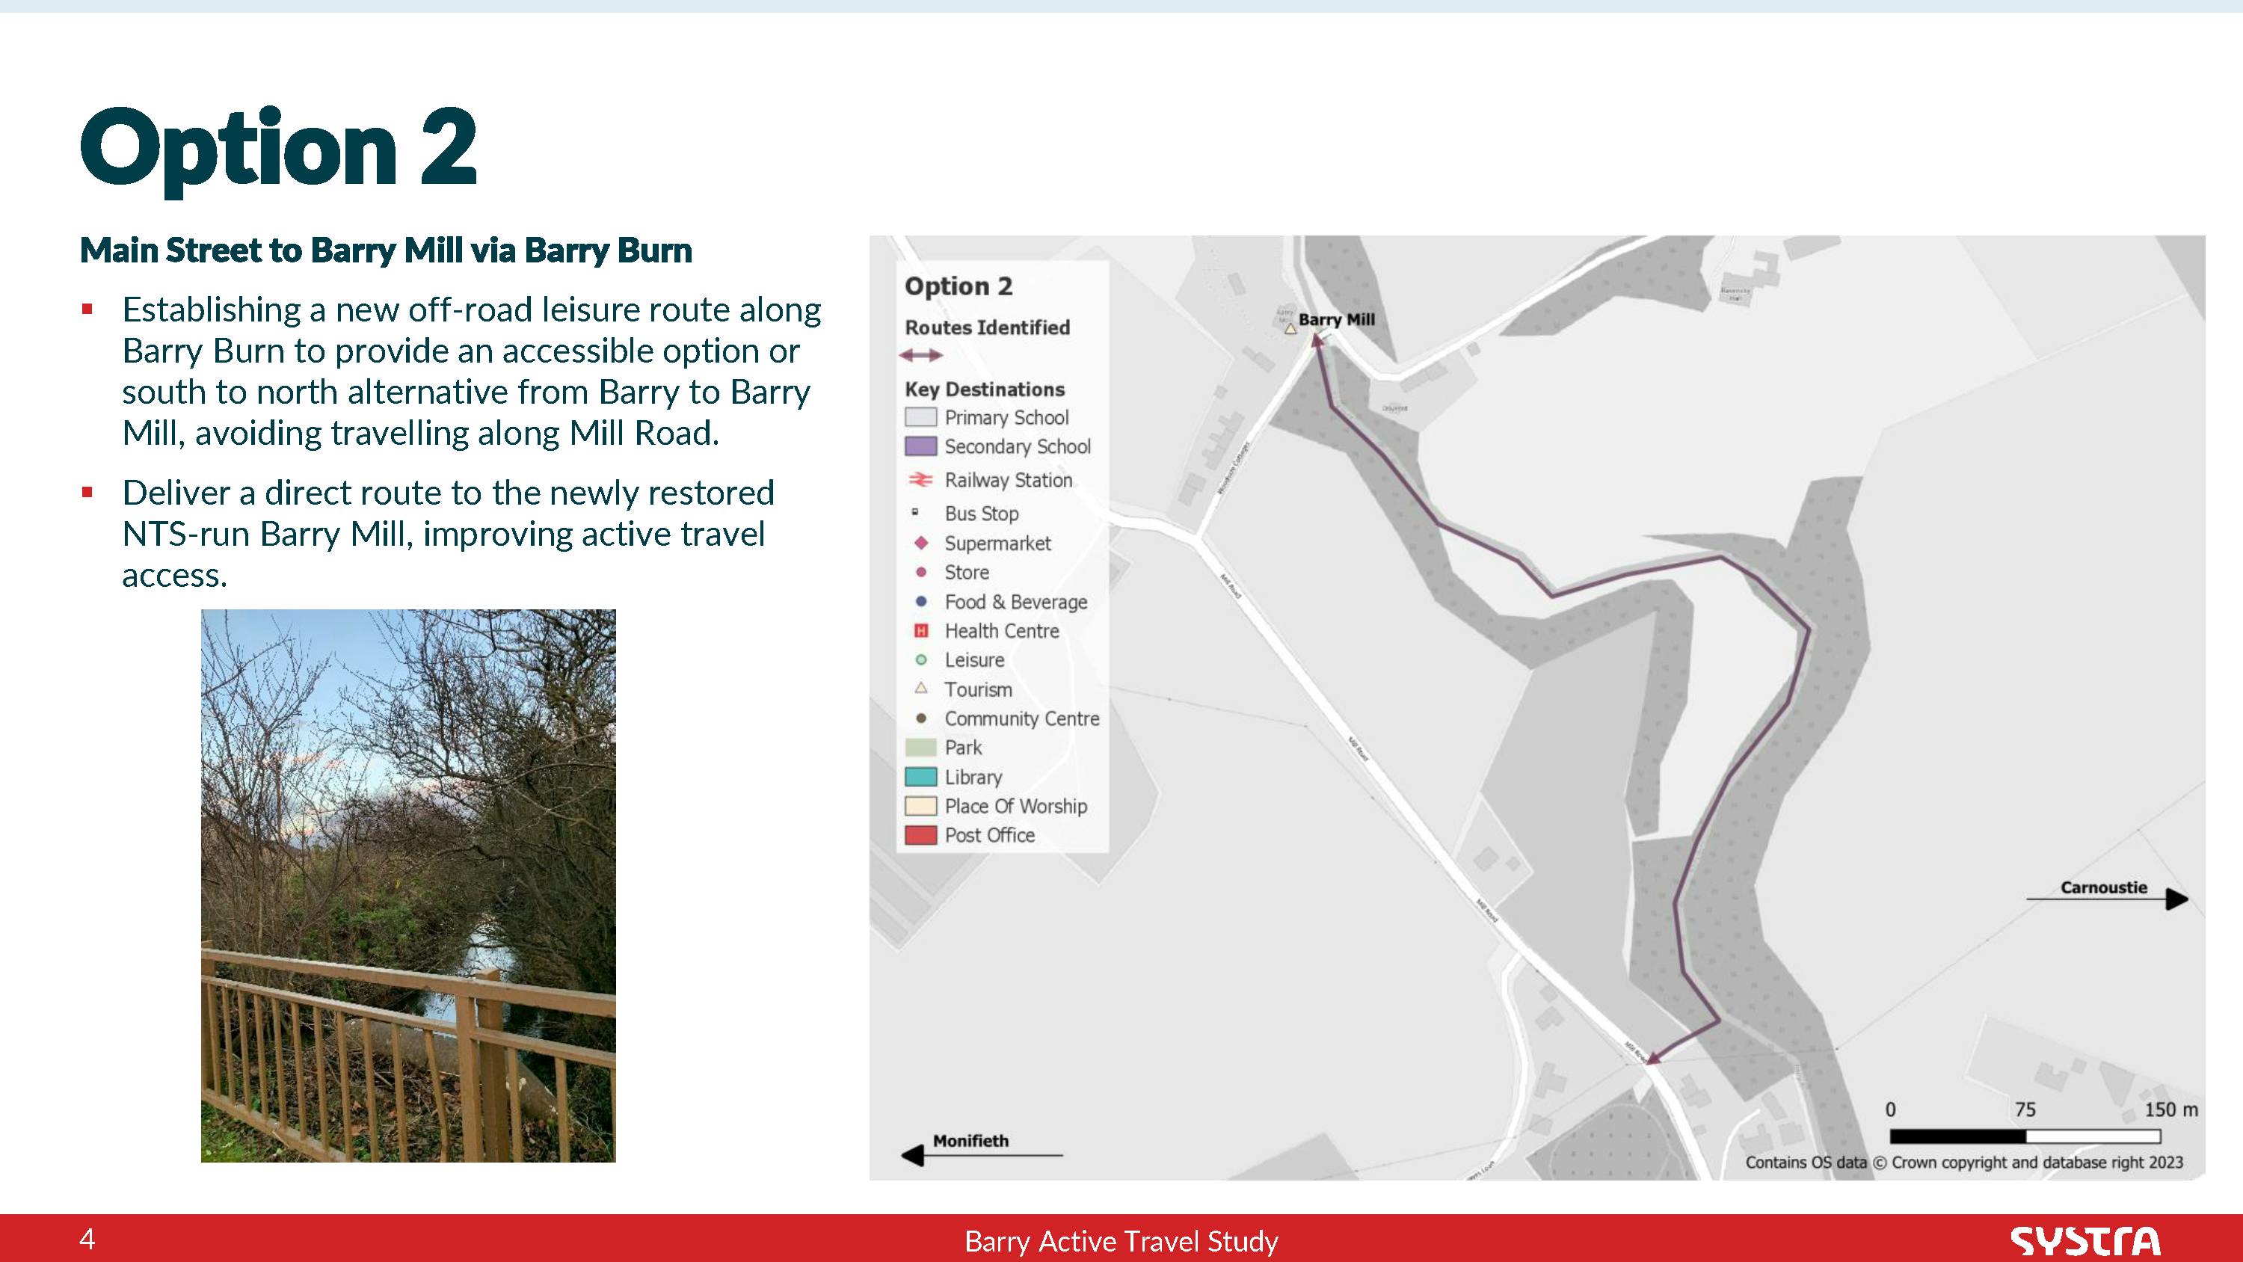The image size is (2243, 1262).
Task: Click the Barry Burn bridge photo
Action: tap(408, 885)
